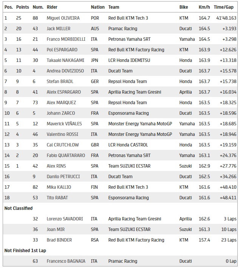Click the Km/h column header
This screenshot has height=268, width=240.
[204, 7]
